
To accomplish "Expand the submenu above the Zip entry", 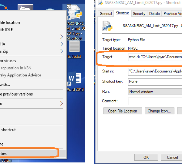I will (x=62, y=44).
